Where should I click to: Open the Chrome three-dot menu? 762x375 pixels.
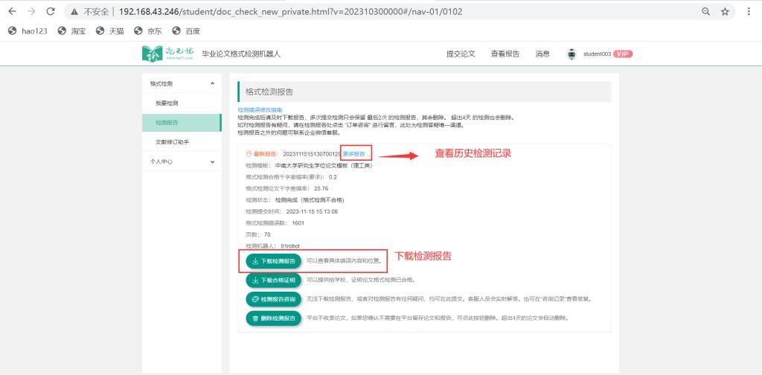coord(749,12)
